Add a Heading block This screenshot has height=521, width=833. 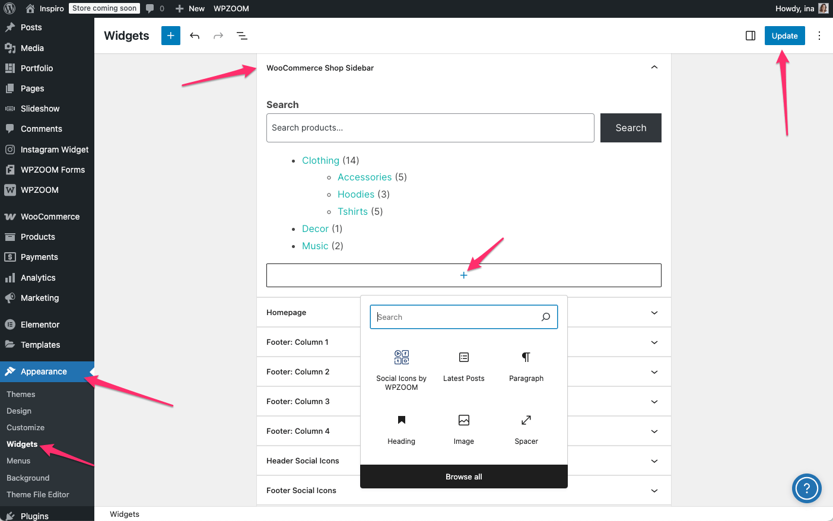[x=402, y=428]
